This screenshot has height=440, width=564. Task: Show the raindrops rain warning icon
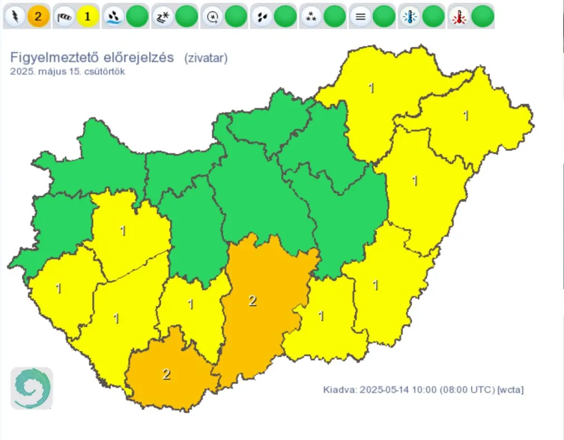261,17
